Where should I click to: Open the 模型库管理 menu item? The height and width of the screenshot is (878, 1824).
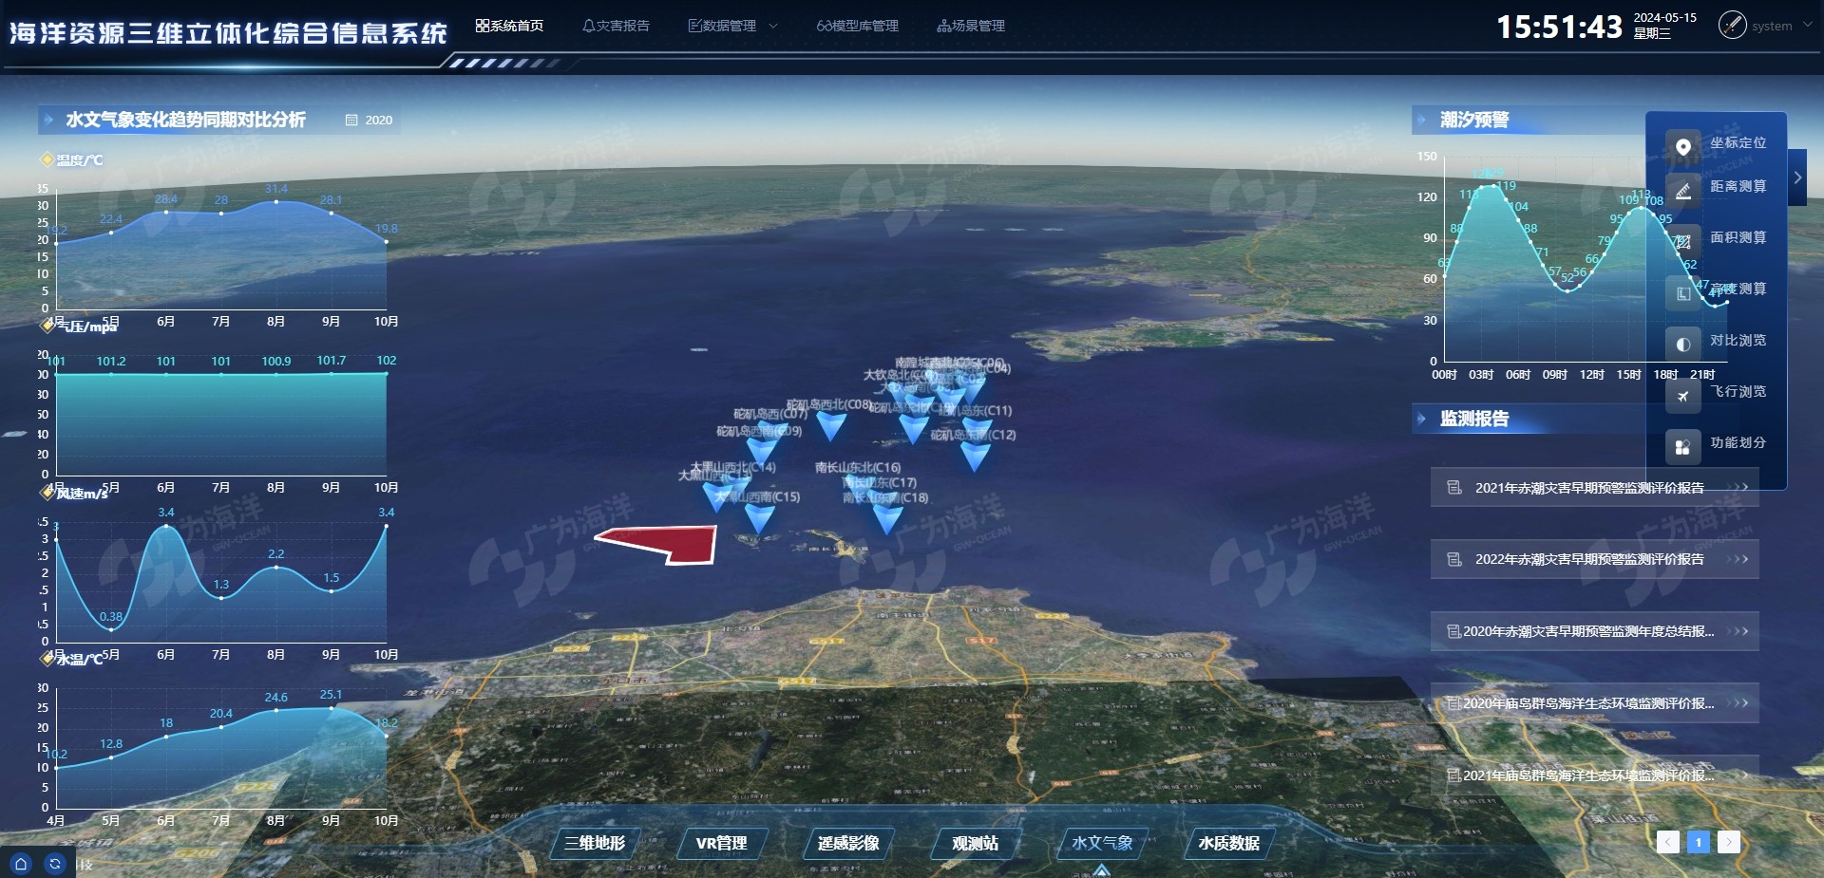click(x=857, y=26)
